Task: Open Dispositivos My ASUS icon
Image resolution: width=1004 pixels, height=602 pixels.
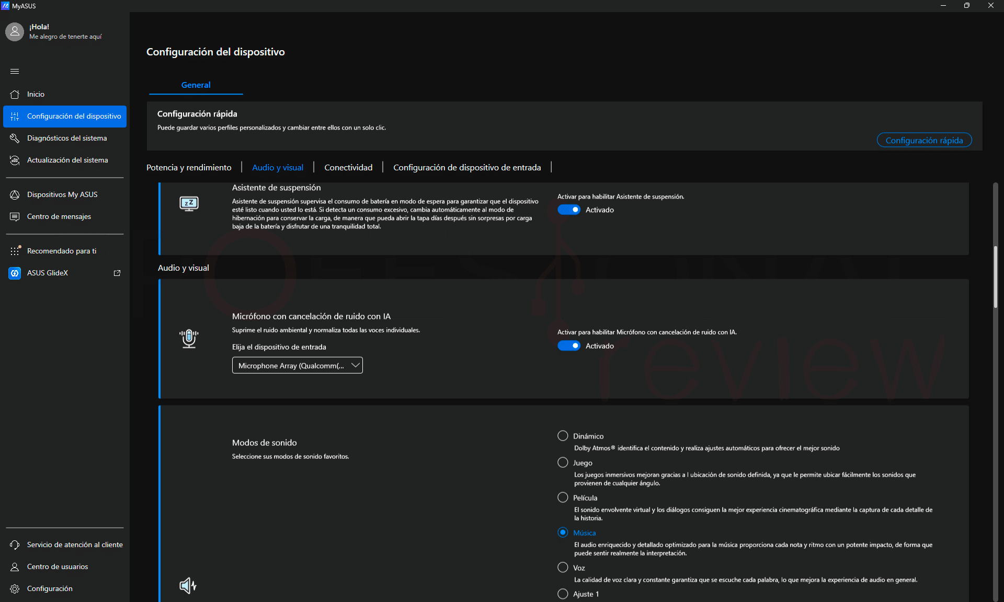Action: click(15, 195)
